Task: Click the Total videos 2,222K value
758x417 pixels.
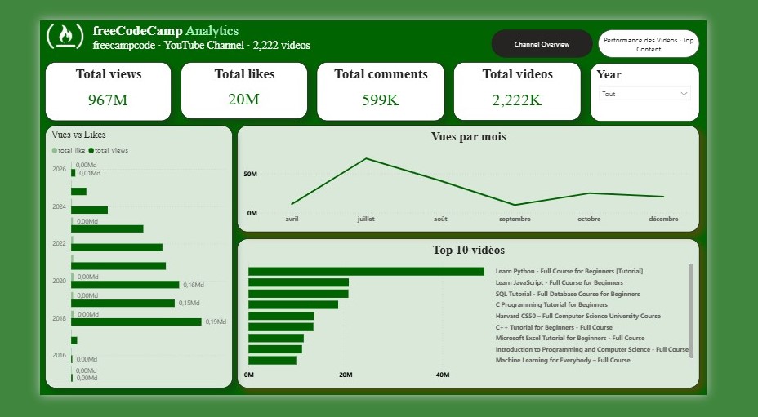Action: [x=517, y=100]
